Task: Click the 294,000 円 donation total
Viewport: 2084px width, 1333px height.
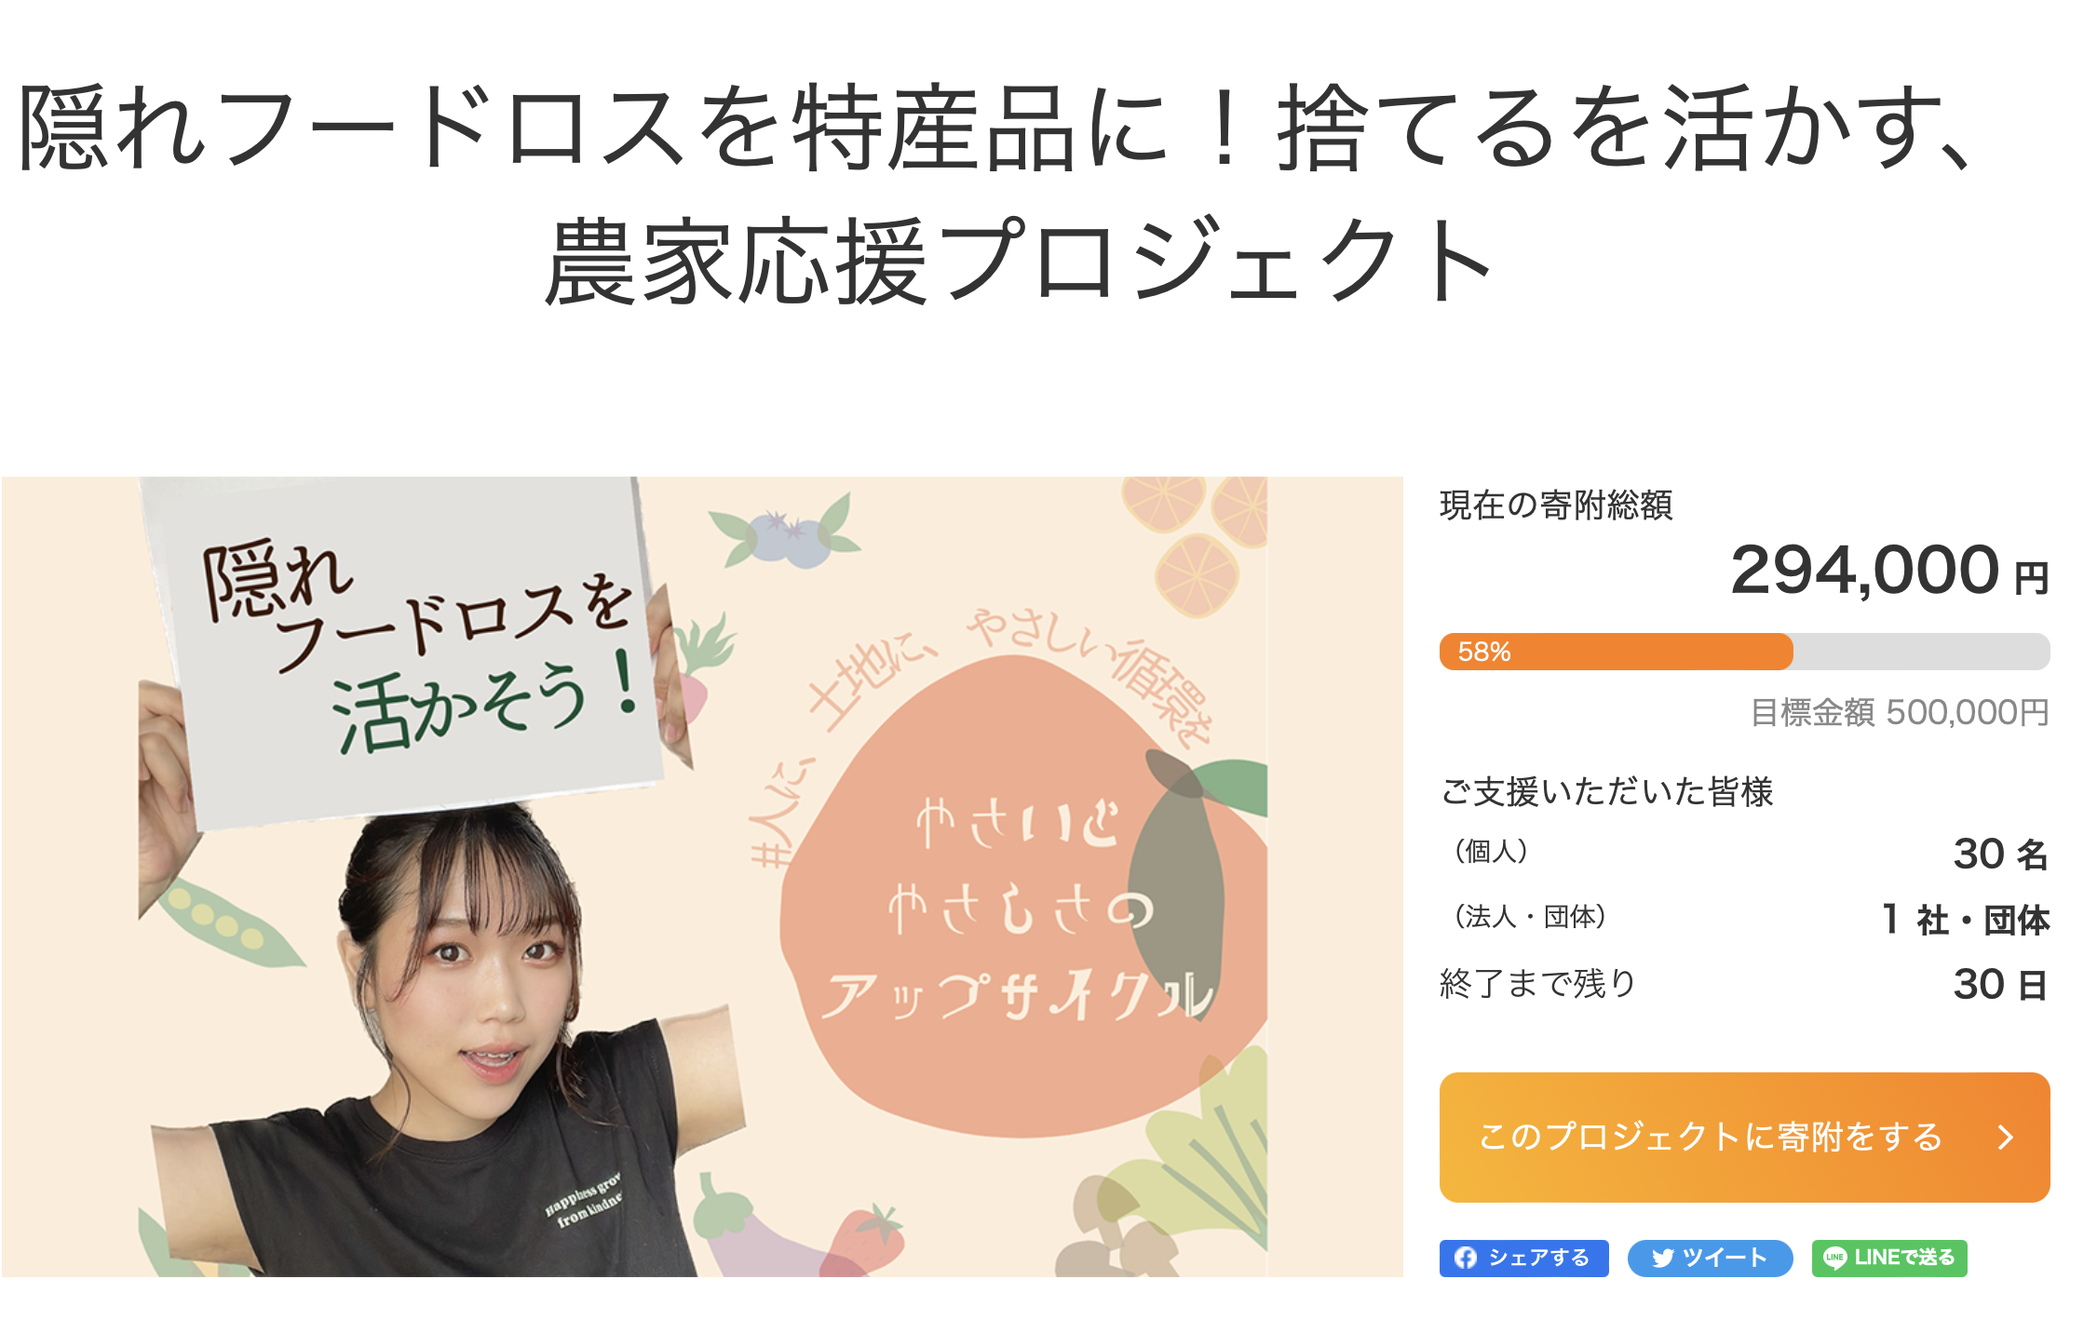Action: pyautogui.click(x=1889, y=570)
